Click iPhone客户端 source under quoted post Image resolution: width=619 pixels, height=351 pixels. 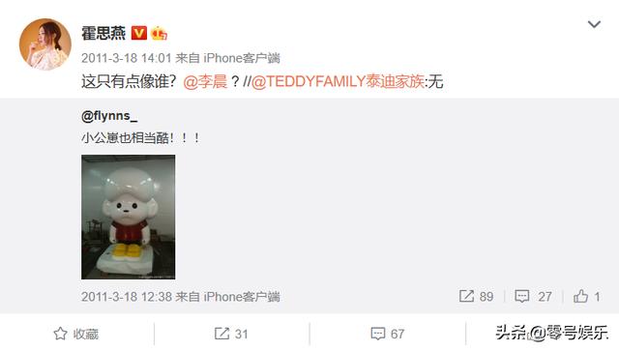tap(242, 297)
